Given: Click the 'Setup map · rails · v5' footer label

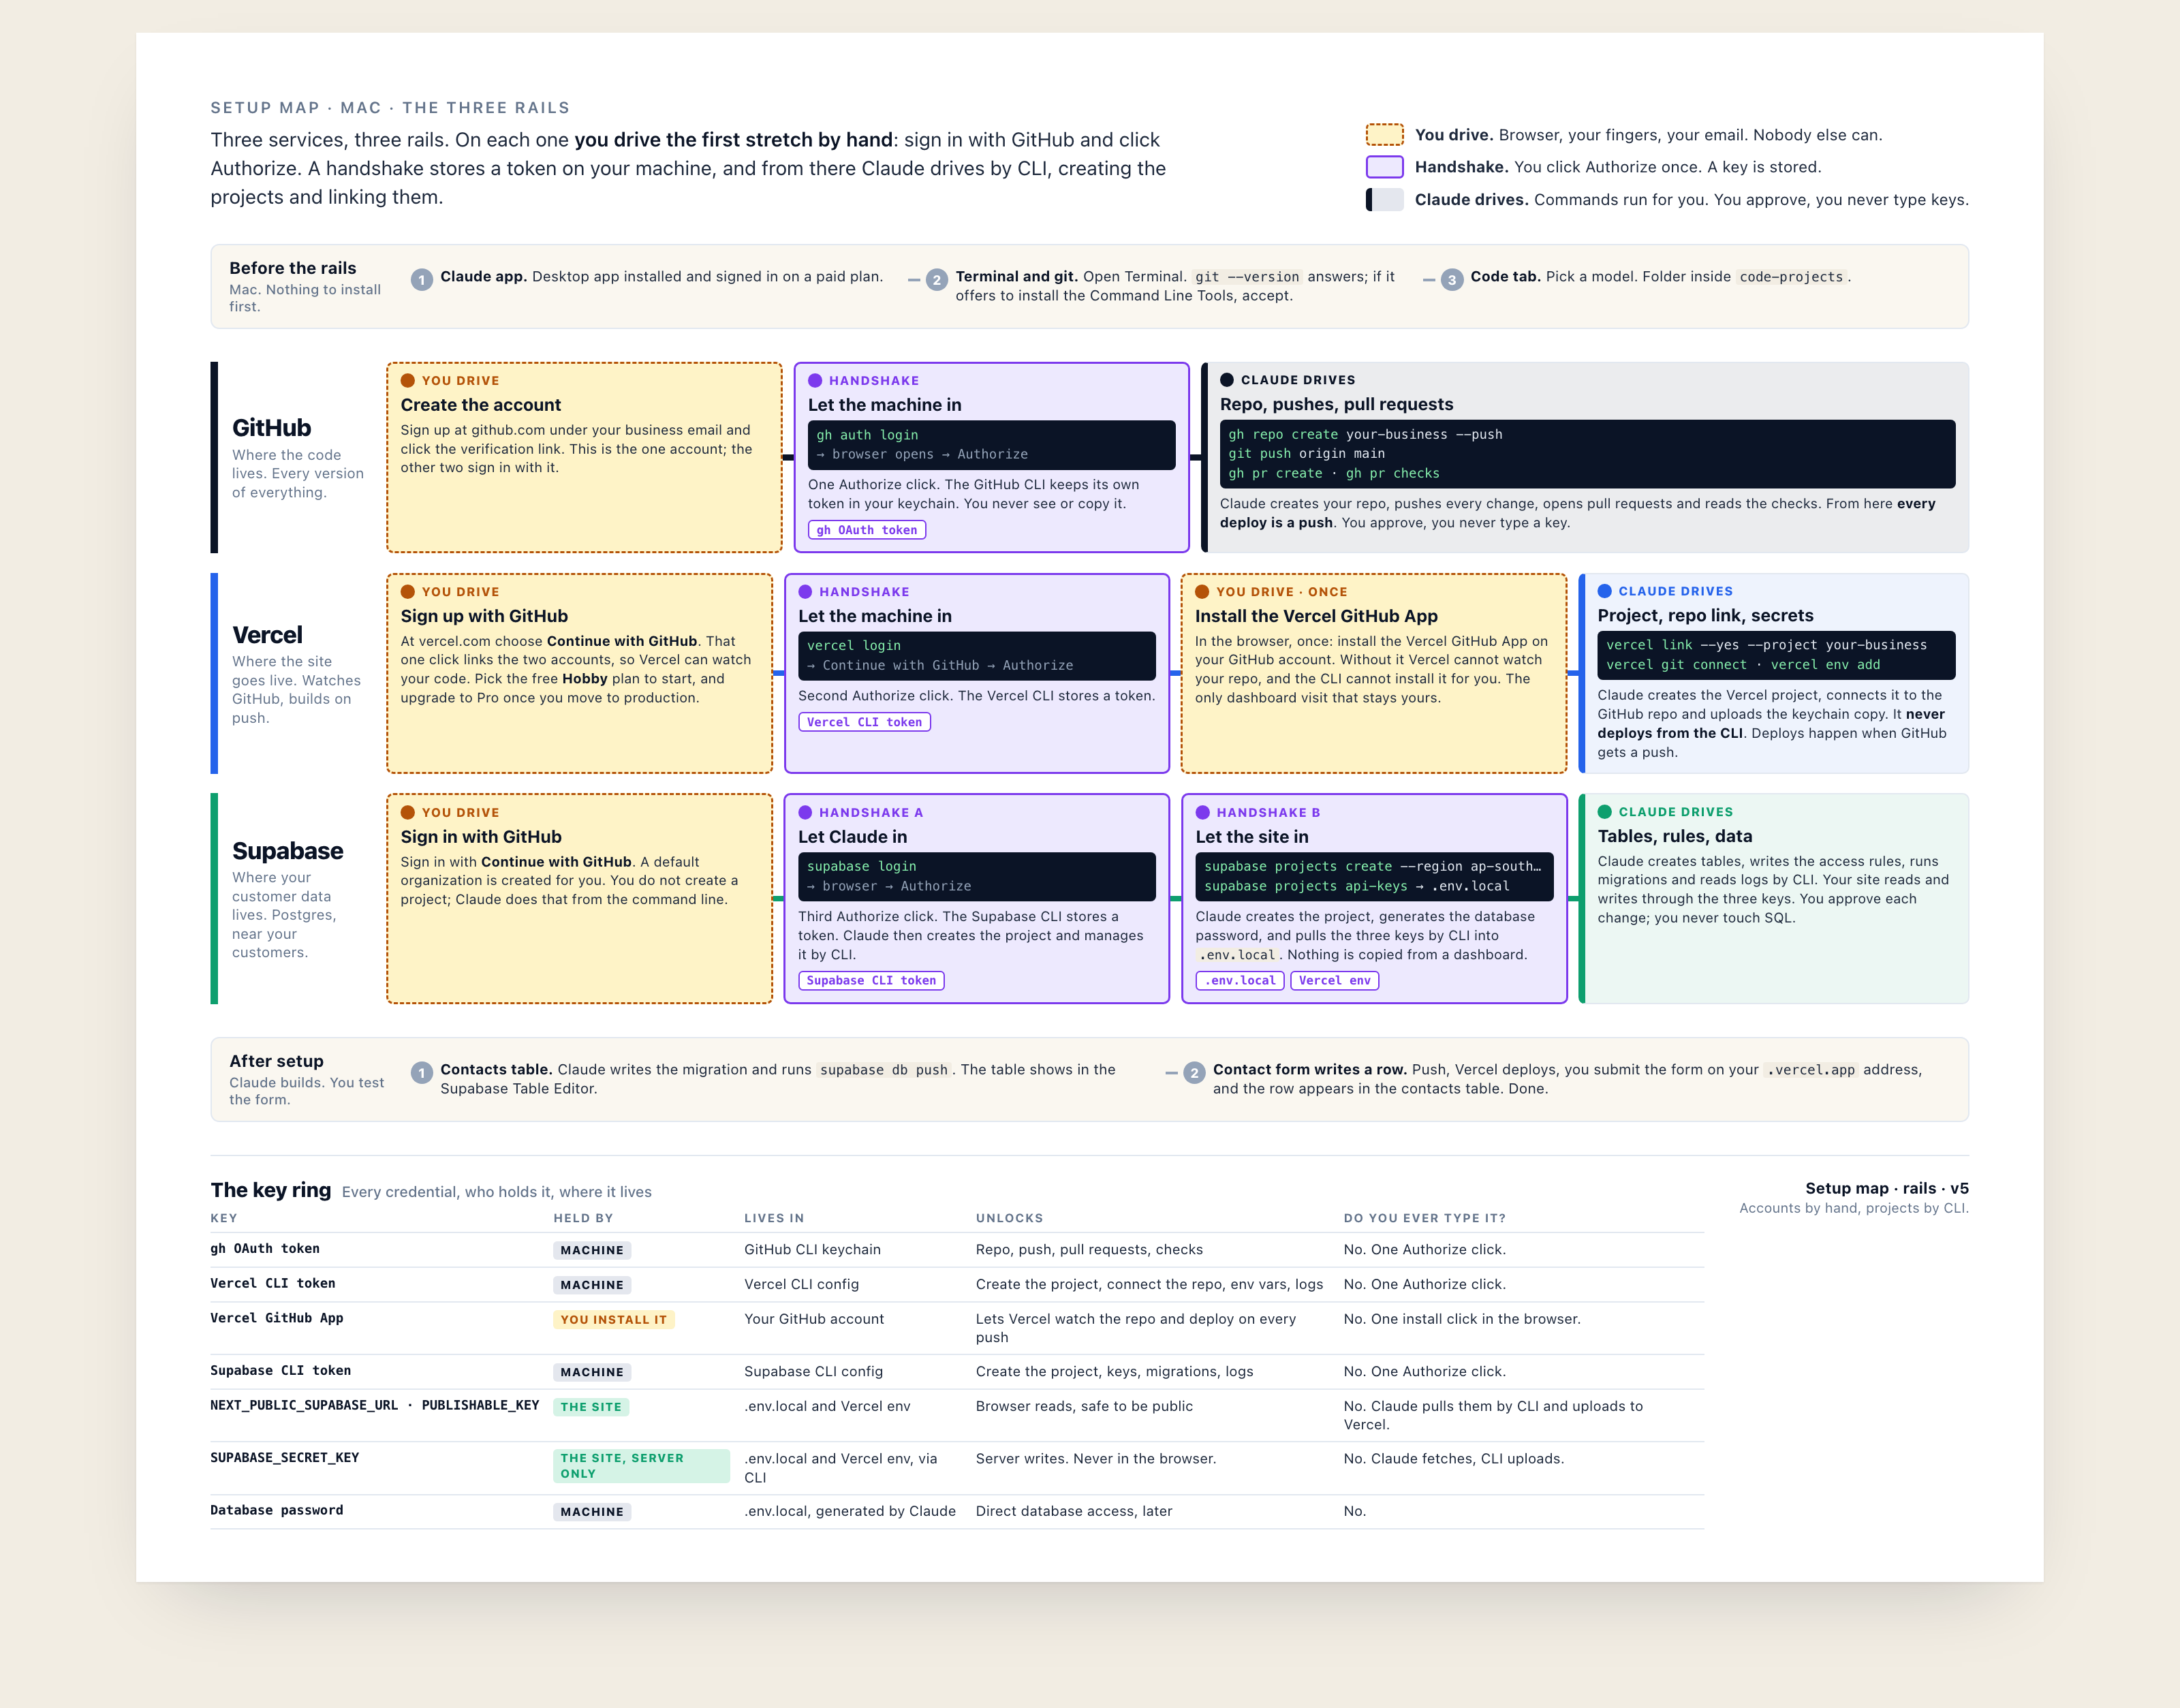Looking at the screenshot, I should pyautogui.click(x=1887, y=1189).
